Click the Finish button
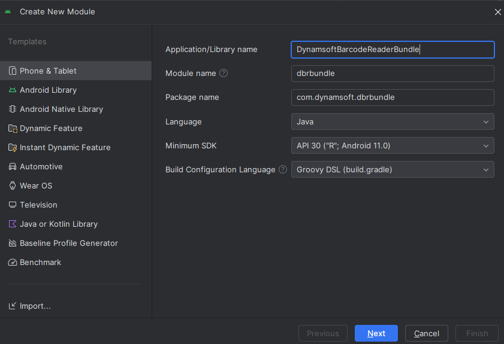The image size is (504, 344). (x=477, y=333)
